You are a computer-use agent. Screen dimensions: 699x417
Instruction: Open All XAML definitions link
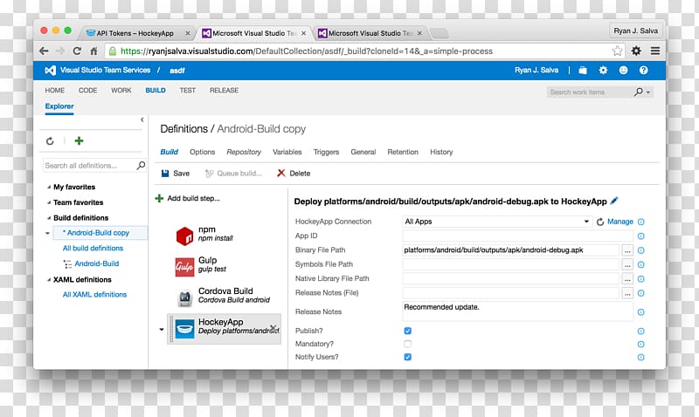(x=94, y=295)
